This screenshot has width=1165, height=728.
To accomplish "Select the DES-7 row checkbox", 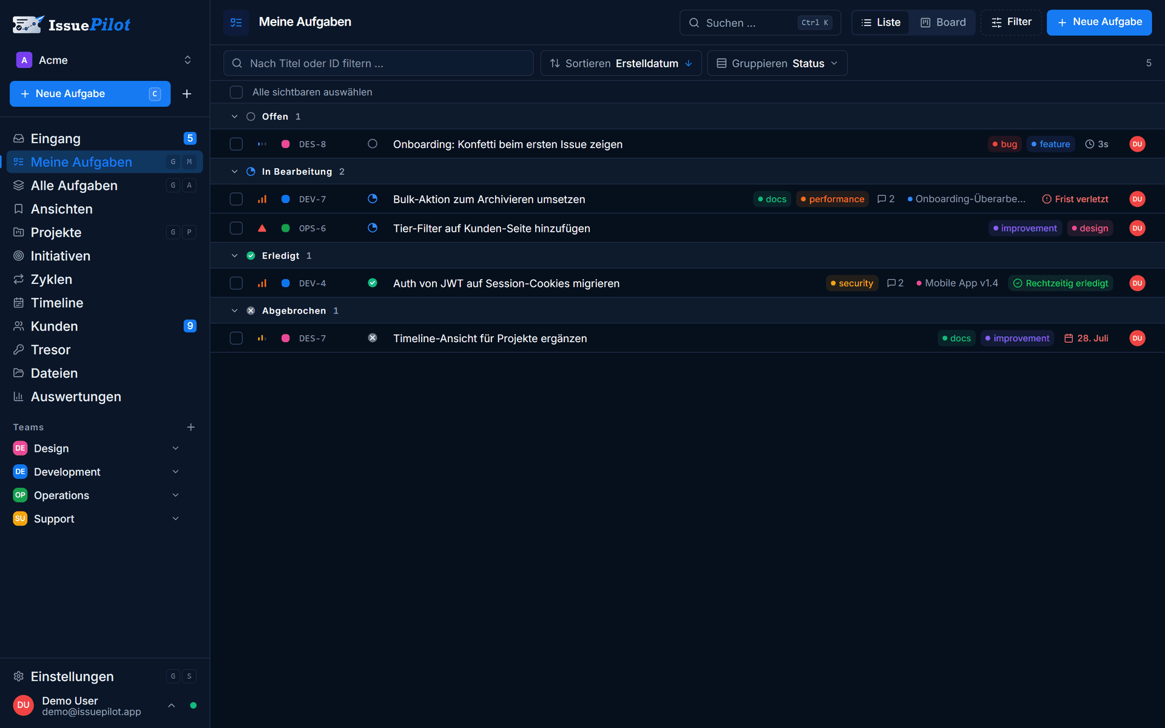I will [236, 339].
